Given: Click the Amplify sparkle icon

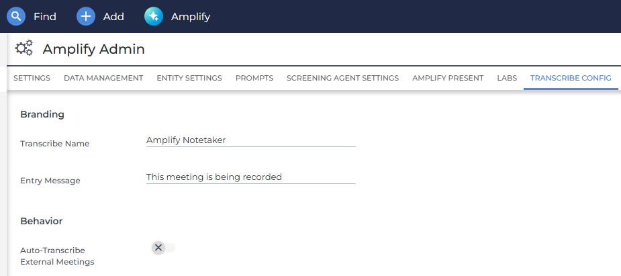Looking at the screenshot, I should click(154, 17).
